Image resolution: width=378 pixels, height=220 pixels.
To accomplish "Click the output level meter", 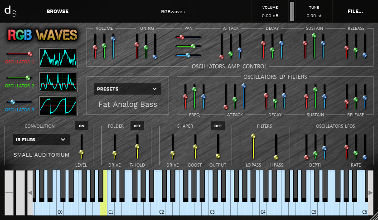I will (292, 11).
